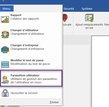The image size is (109, 107).
Task: Click the red succursale map pin icon
Action: [x=65, y=18]
